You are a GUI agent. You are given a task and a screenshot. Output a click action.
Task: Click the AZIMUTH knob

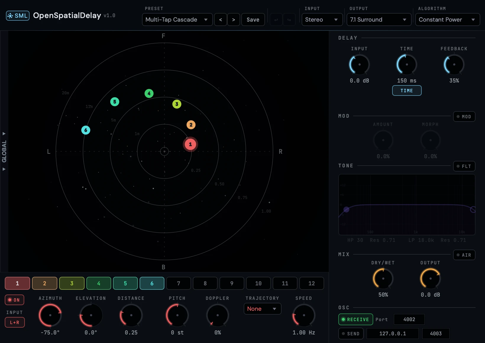(50, 315)
